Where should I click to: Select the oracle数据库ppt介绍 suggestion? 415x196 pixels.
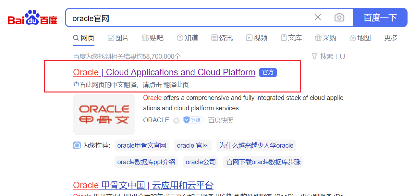[x=146, y=162]
